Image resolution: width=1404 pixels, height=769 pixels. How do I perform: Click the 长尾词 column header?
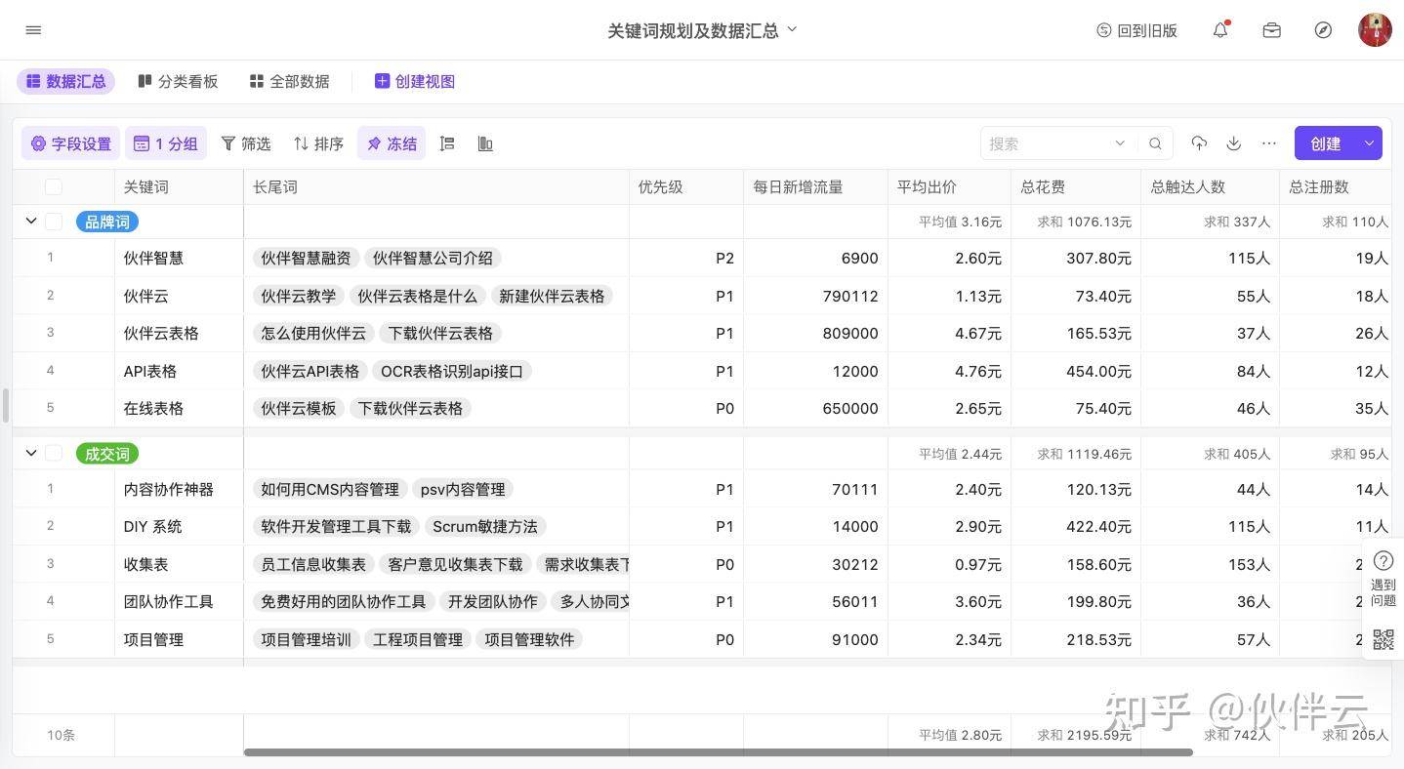coord(436,186)
